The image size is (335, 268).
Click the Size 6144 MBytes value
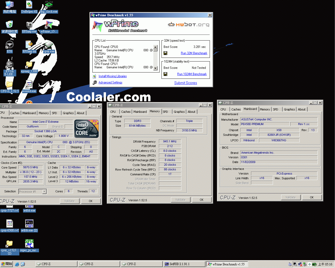pyautogui.click(x=137, y=126)
